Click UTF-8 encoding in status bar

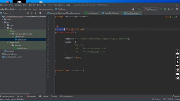[171, 99]
